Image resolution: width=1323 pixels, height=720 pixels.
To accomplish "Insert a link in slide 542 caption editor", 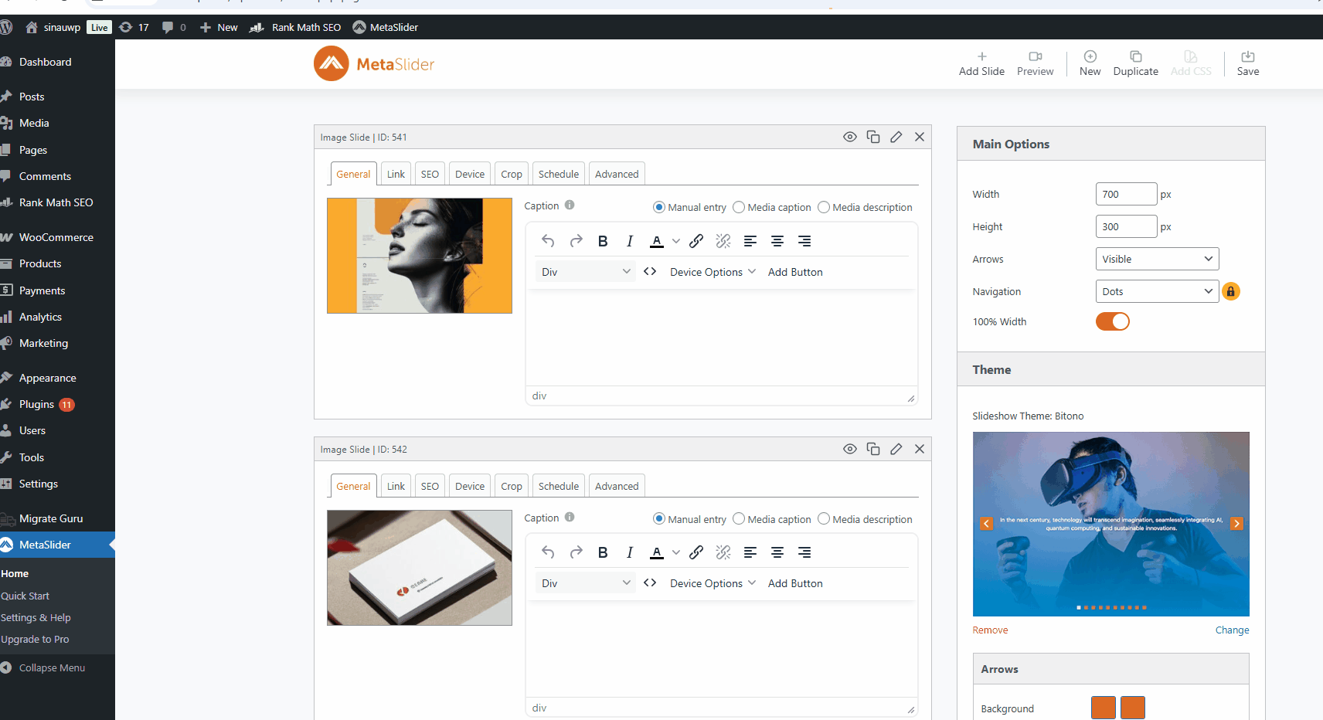I will 696,552.
